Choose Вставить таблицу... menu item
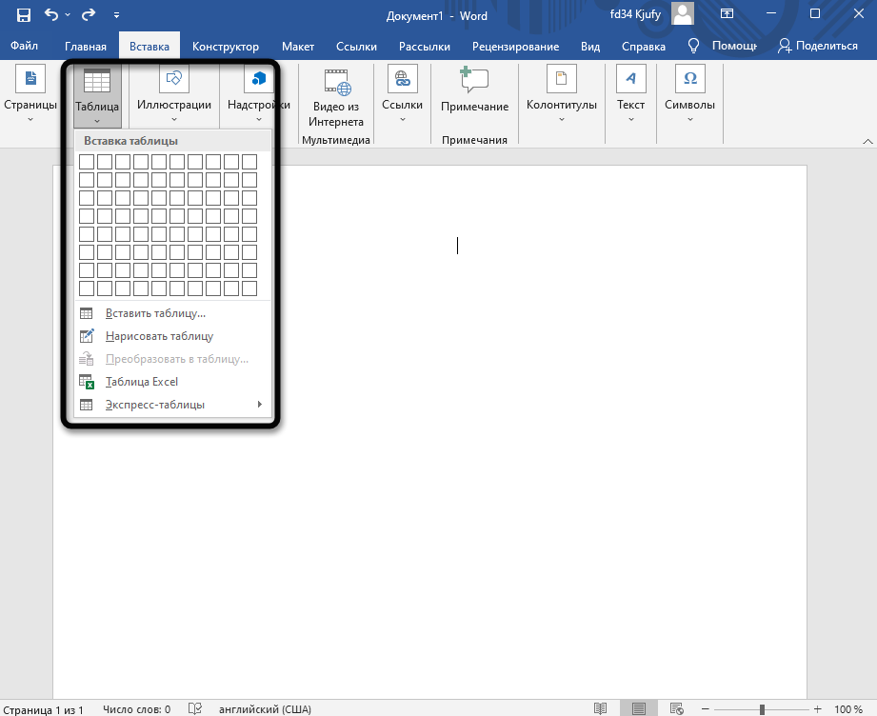Viewport: 877px width, 716px height. (155, 313)
